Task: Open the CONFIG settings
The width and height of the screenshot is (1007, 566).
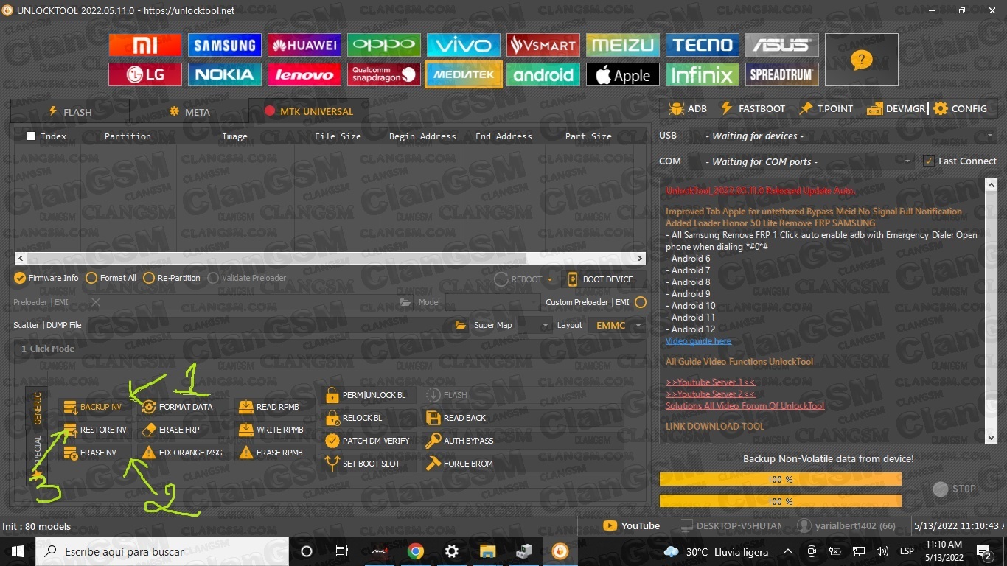Action: point(960,108)
